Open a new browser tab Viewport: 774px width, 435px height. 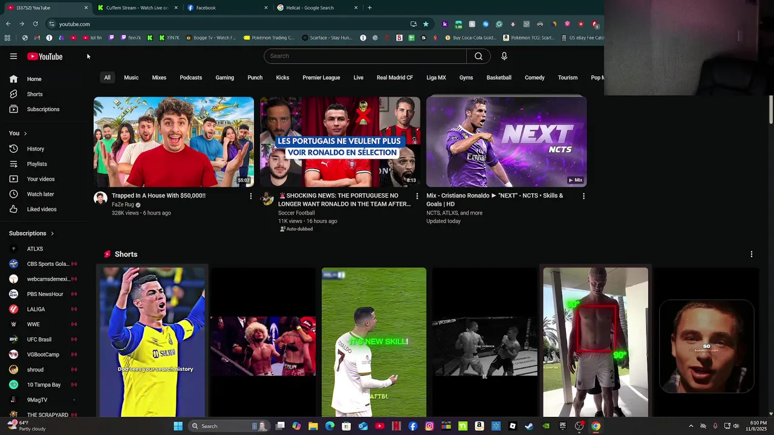tap(369, 8)
